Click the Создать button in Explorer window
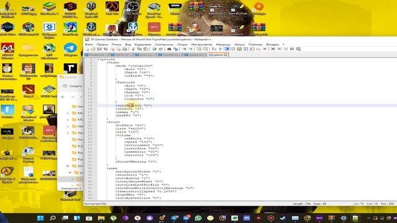Image resolution: width=397 pixels, height=223 pixels. (73, 86)
